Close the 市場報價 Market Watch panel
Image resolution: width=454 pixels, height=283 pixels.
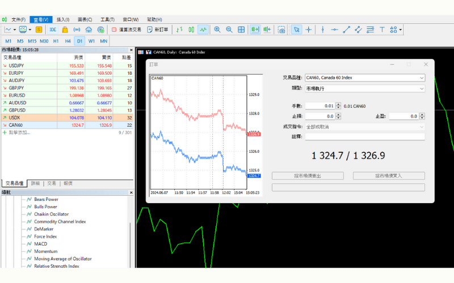(131, 50)
